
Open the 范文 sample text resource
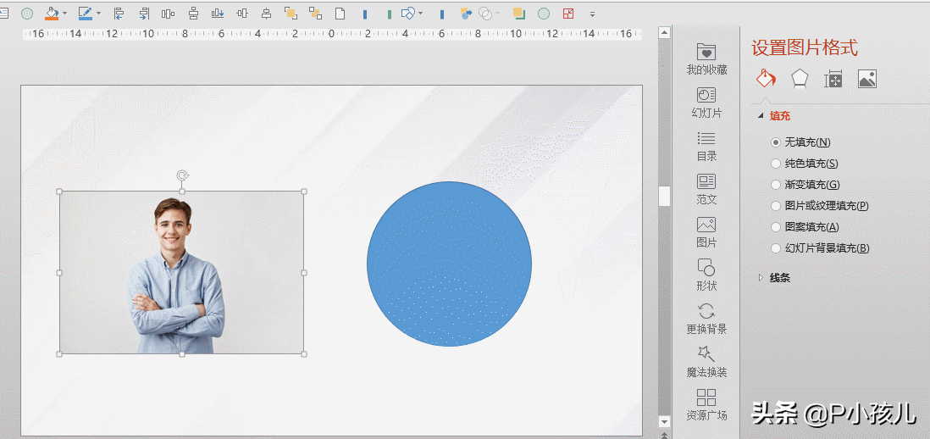pyautogui.click(x=706, y=189)
